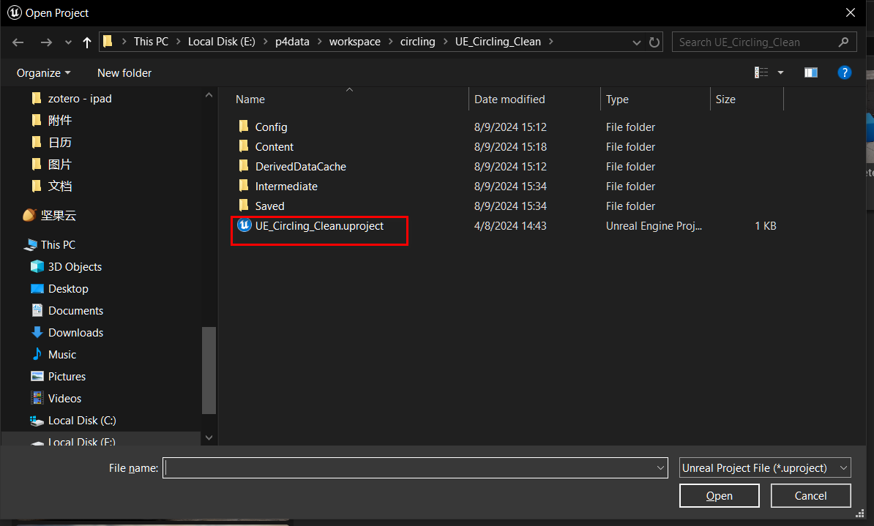Screen dimensions: 874x526
Task: Refresh the folder view icon
Action: pyautogui.click(x=654, y=42)
